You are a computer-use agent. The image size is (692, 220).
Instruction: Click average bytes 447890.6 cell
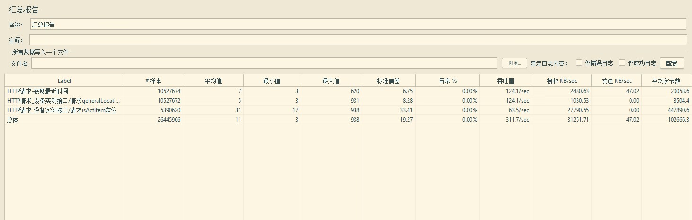[678, 110]
